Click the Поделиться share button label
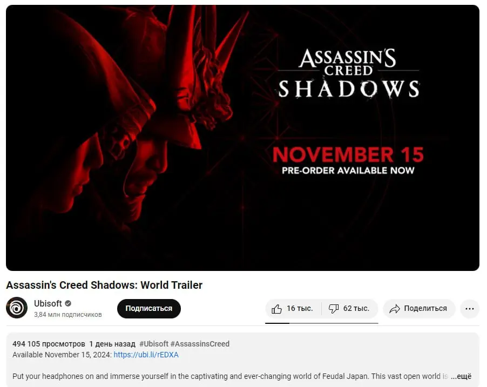Screen dimensions: 487x387 point(425,308)
